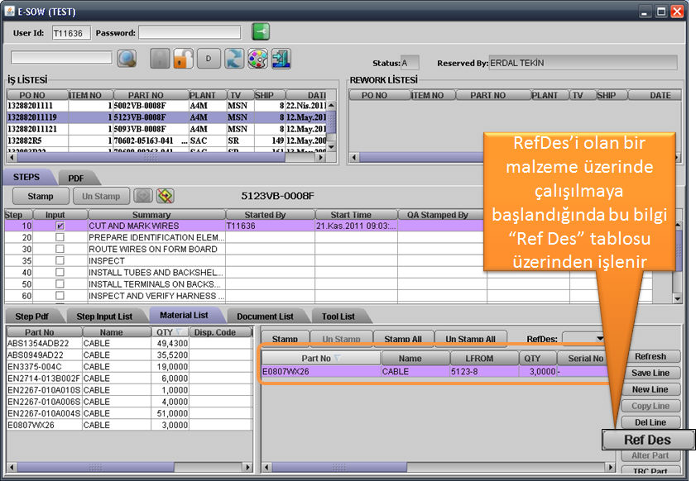
Task: Click the Refresh button
Action: [x=650, y=356]
